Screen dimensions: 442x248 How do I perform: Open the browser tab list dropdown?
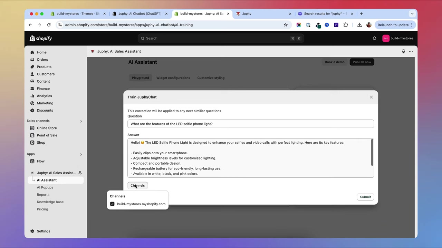point(412,14)
